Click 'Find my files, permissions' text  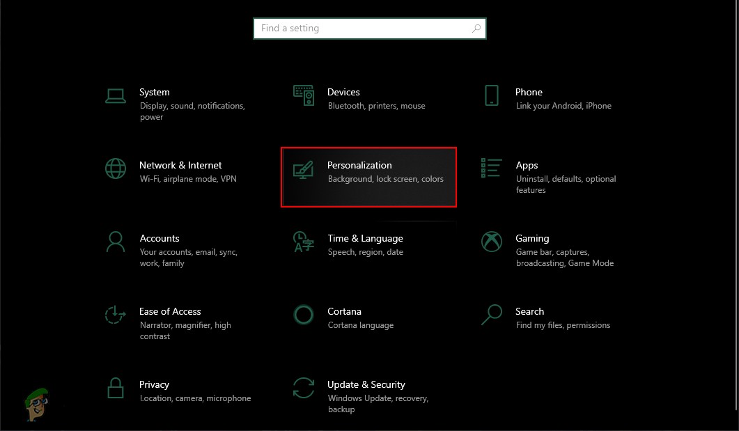[x=563, y=325]
